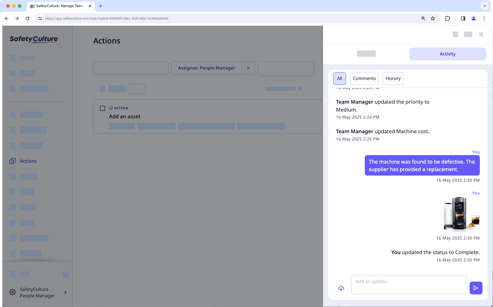Open Chrome's three-dot menu

484,18
